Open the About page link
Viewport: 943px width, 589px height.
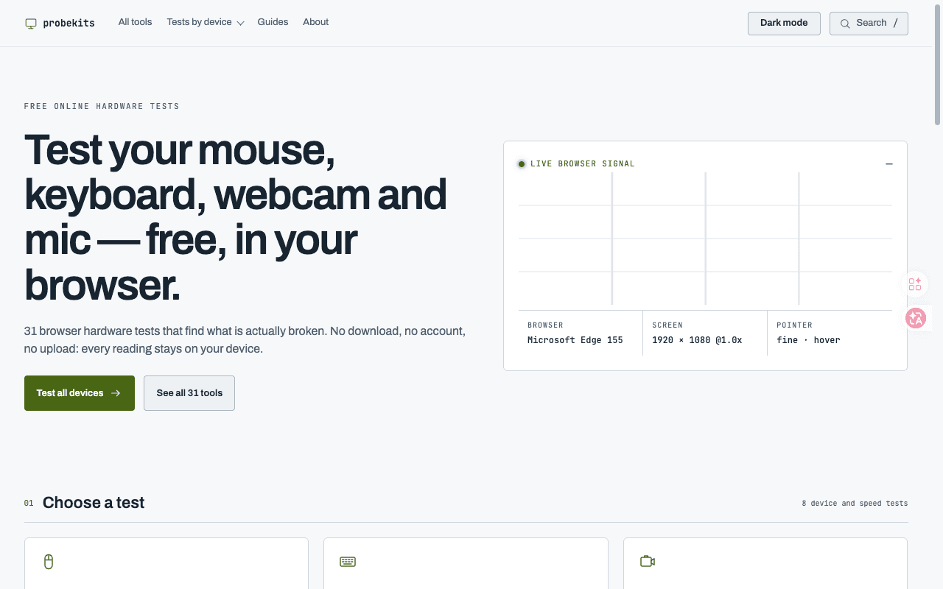coord(315,22)
